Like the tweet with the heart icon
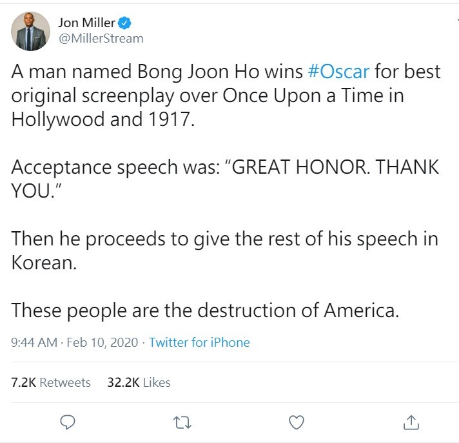Image resolution: width=459 pixels, height=443 pixels. 296,422
